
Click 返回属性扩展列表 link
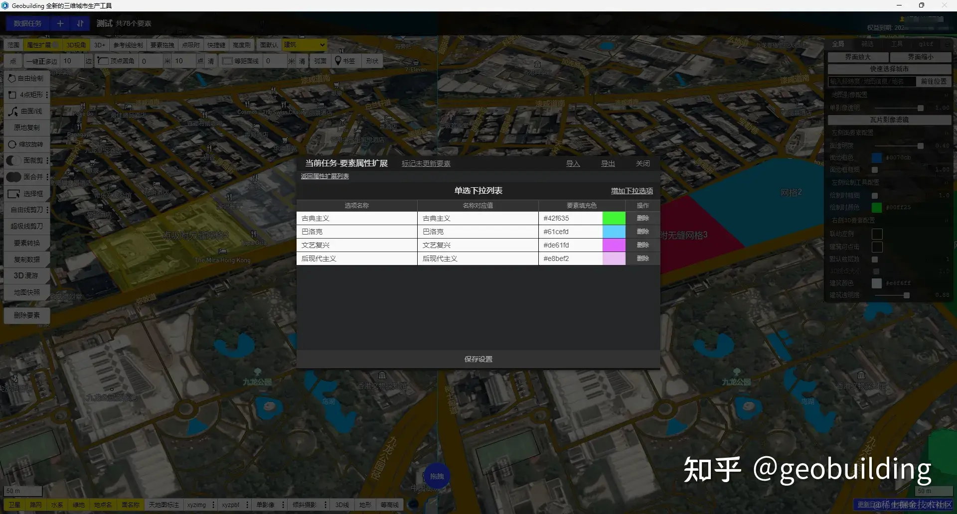coord(325,176)
